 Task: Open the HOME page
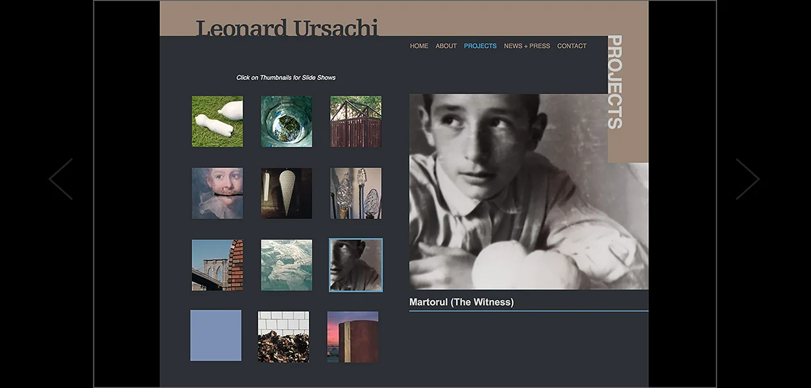(419, 46)
